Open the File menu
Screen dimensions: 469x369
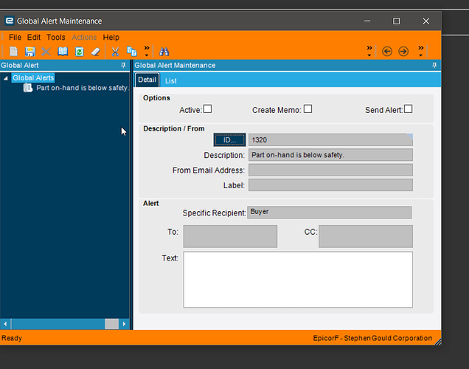coord(15,38)
